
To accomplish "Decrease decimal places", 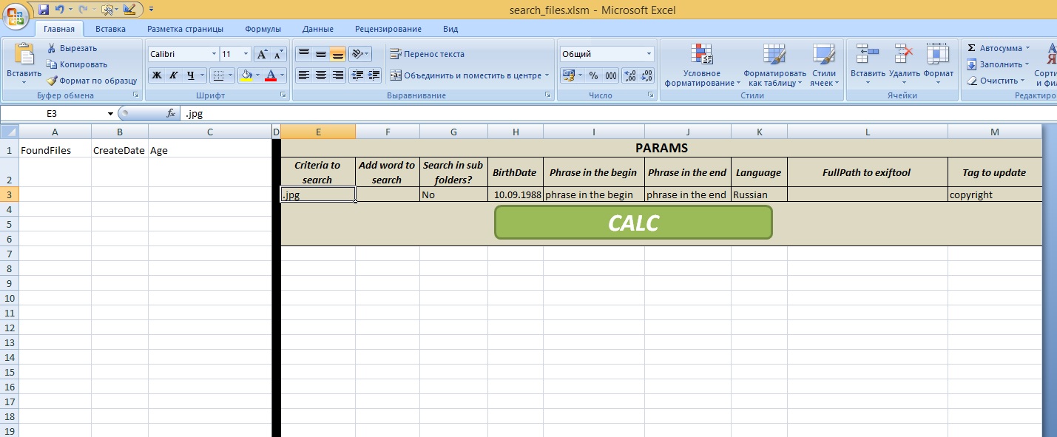I will [646, 75].
